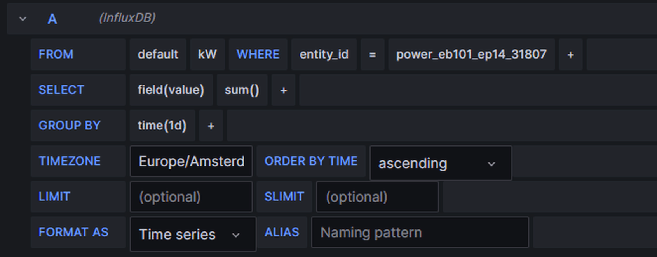Edit tag value power_eb101_ep14_31807
The width and height of the screenshot is (657, 257).
tap(471, 55)
